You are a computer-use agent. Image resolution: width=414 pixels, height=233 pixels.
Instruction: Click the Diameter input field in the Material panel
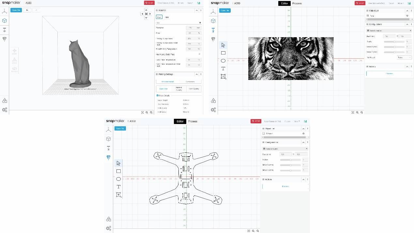pyautogui.click(x=193, y=28)
